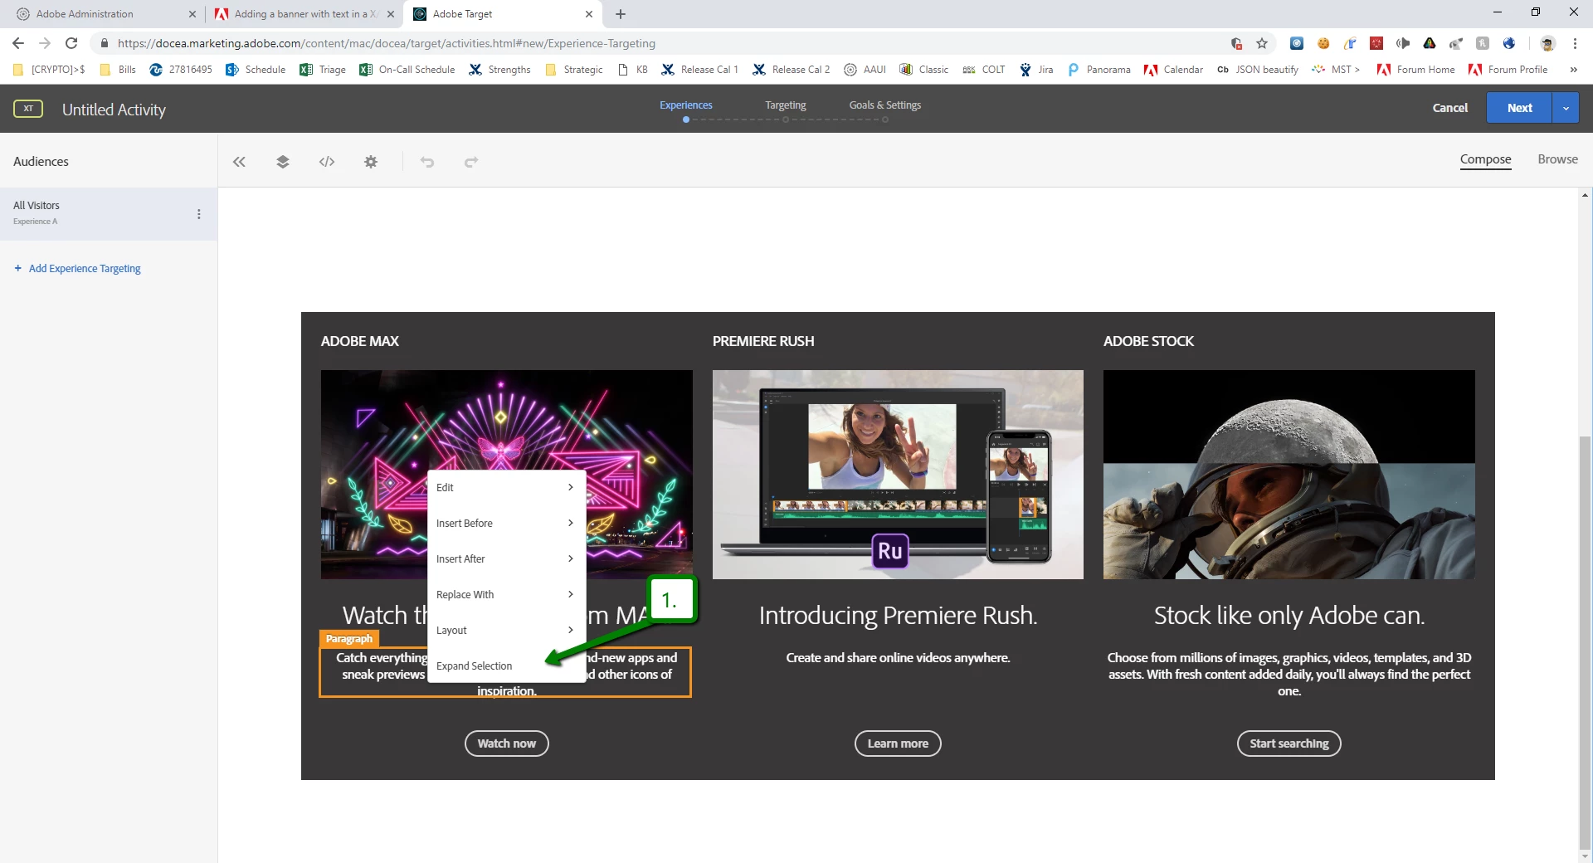The image size is (1593, 863).
Task: Click the Learn more button
Action: (x=898, y=744)
